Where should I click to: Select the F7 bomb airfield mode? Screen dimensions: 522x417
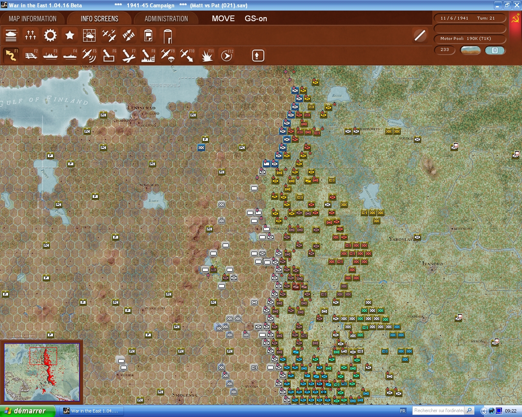point(128,55)
